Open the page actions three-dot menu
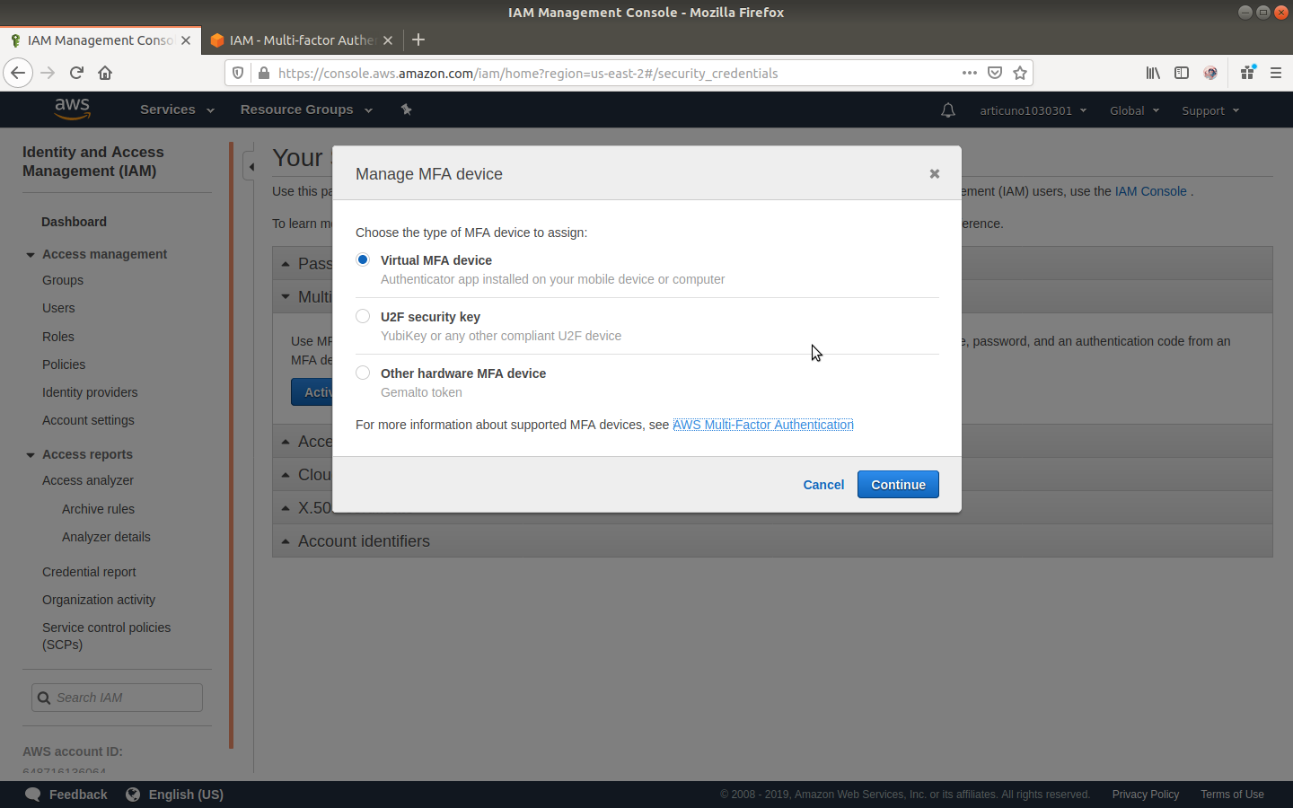 pos(969,73)
